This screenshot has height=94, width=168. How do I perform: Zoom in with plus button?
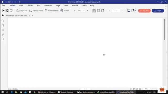click(87, 11)
